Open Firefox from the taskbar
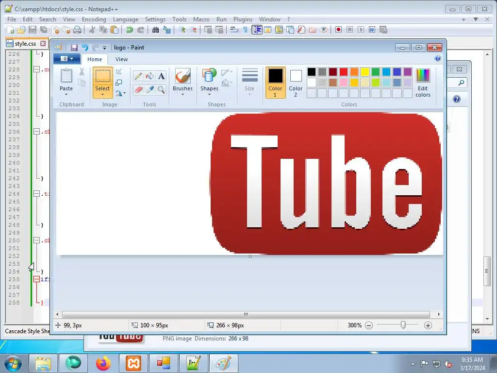The height and width of the screenshot is (373, 497). pyautogui.click(x=103, y=363)
